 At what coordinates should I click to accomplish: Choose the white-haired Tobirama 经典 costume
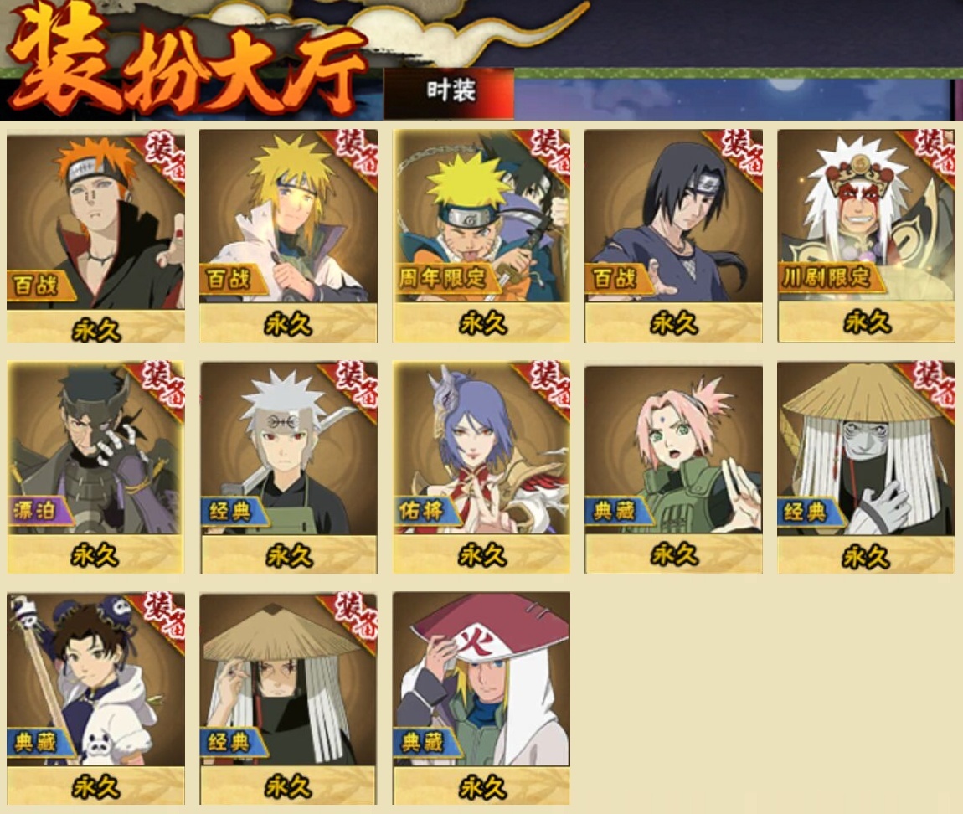click(x=289, y=467)
